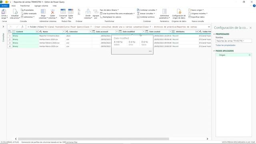Click the Dividir columna icon

88,12
